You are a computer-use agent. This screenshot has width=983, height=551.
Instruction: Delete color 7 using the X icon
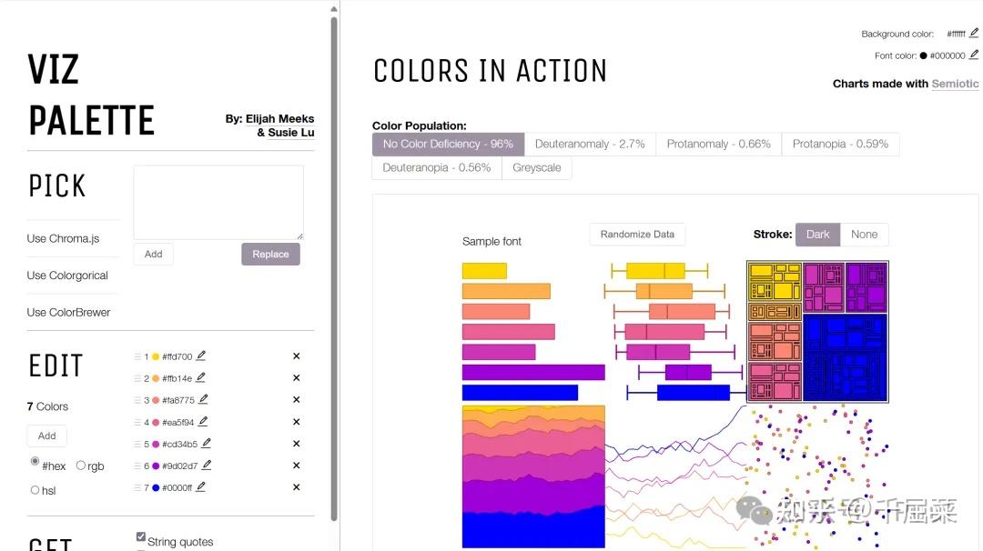(296, 487)
